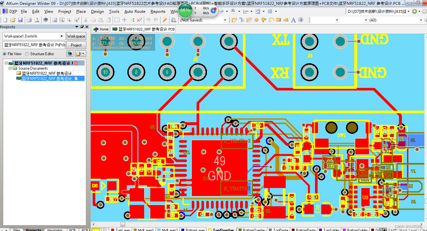Select the Place Fill tool
The width and height of the screenshot is (427, 231).
point(278,20)
